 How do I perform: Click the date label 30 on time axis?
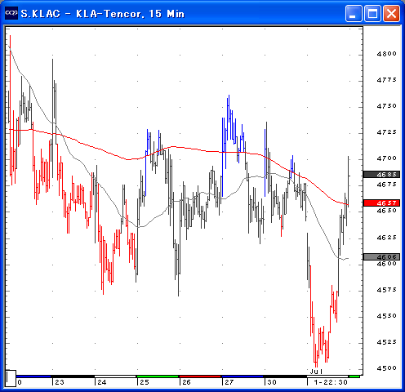(x=272, y=382)
